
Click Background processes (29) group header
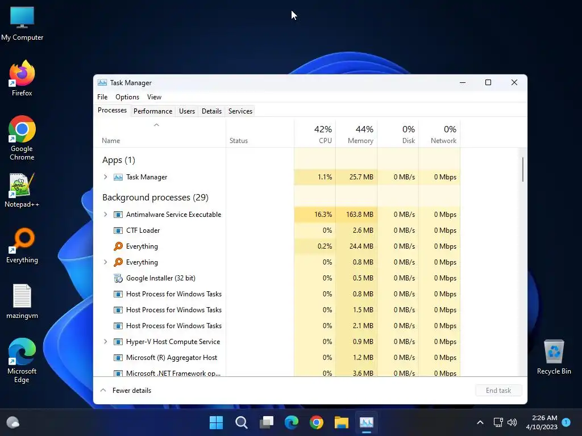click(155, 198)
